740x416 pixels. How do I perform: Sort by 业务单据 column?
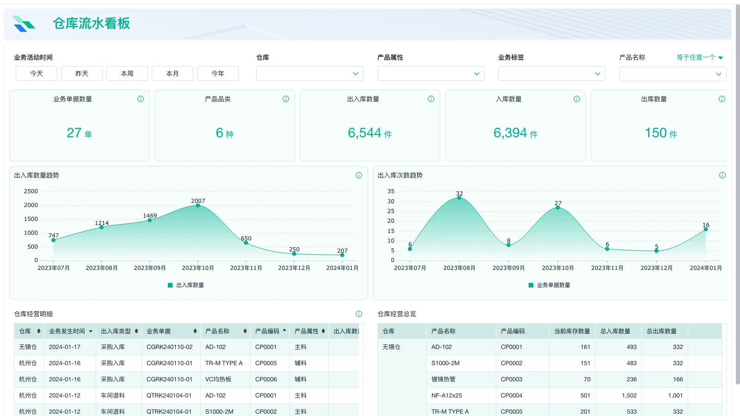195,331
